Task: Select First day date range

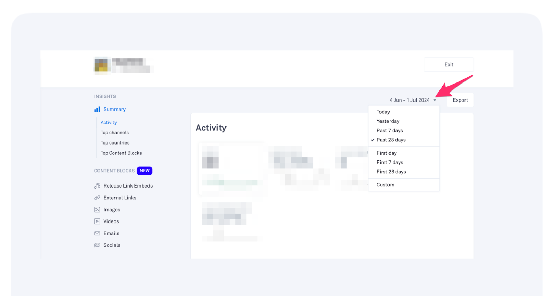Action: tap(386, 153)
